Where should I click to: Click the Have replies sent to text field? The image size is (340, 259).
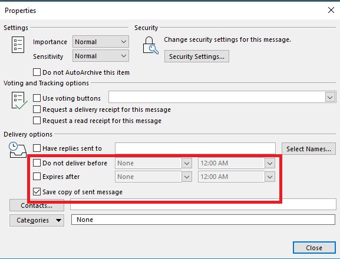coord(195,148)
